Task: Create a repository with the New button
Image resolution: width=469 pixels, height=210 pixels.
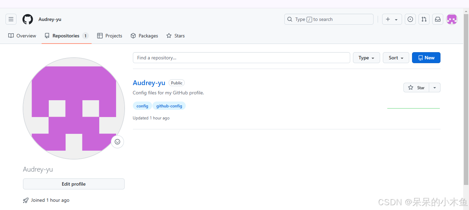Action: point(426,58)
